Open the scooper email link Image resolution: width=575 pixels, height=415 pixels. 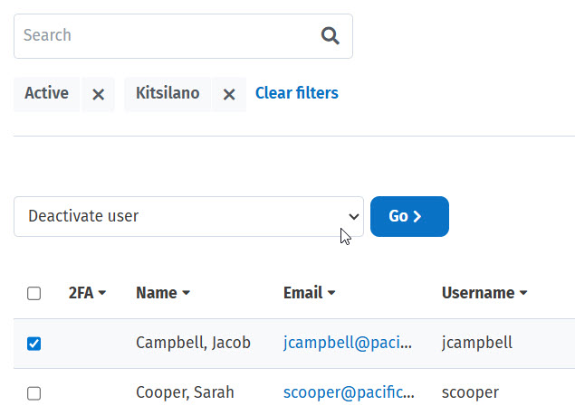[349, 393]
